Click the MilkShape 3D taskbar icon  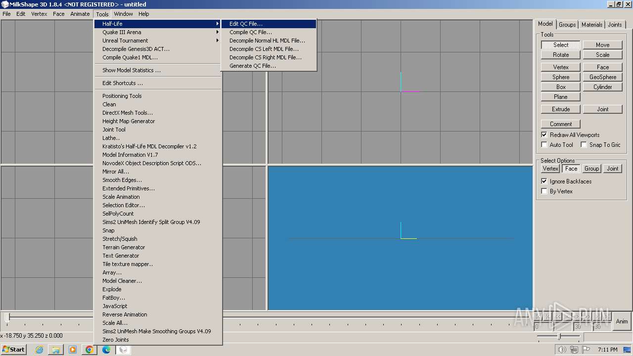123,350
